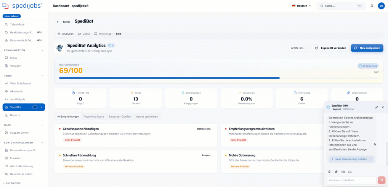Viewport: 388px width, 187px height.
Task: Switch to the Video tab
Action: point(84,34)
